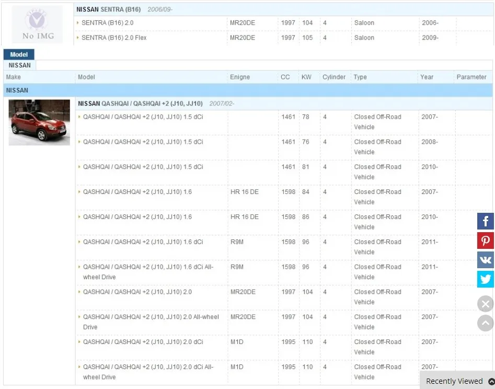Open Qashqai 2.0 dCi M1D model
495x389 pixels.
(143, 342)
